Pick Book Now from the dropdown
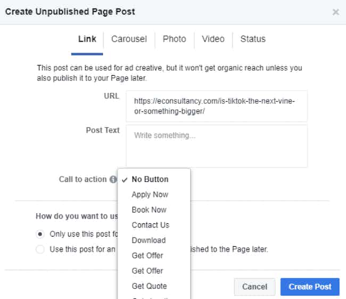346x299 pixels. pyautogui.click(x=149, y=210)
